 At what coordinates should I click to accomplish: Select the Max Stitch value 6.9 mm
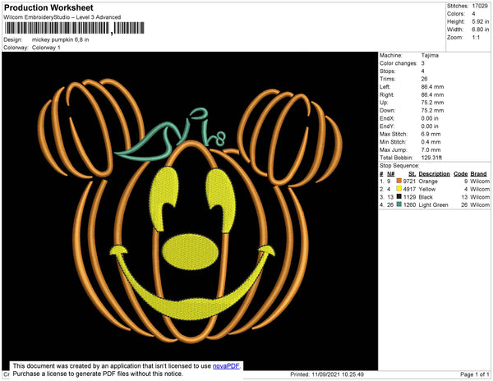(431, 134)
